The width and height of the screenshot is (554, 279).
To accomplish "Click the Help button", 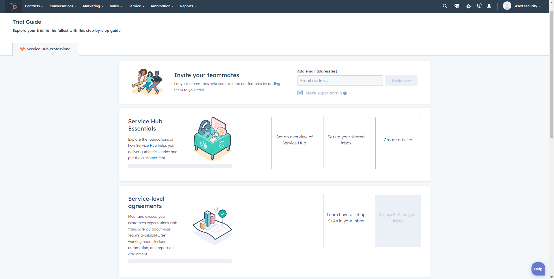I will point(538,269).
